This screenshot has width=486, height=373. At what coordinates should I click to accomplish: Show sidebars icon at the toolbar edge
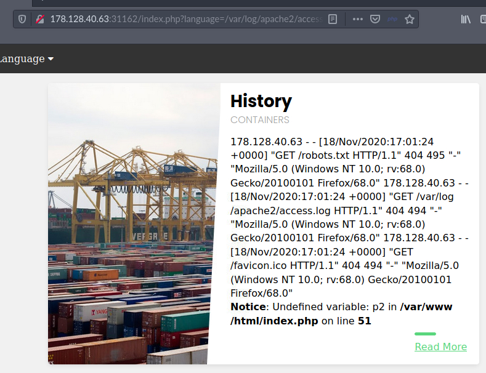(x=482, y=19)
